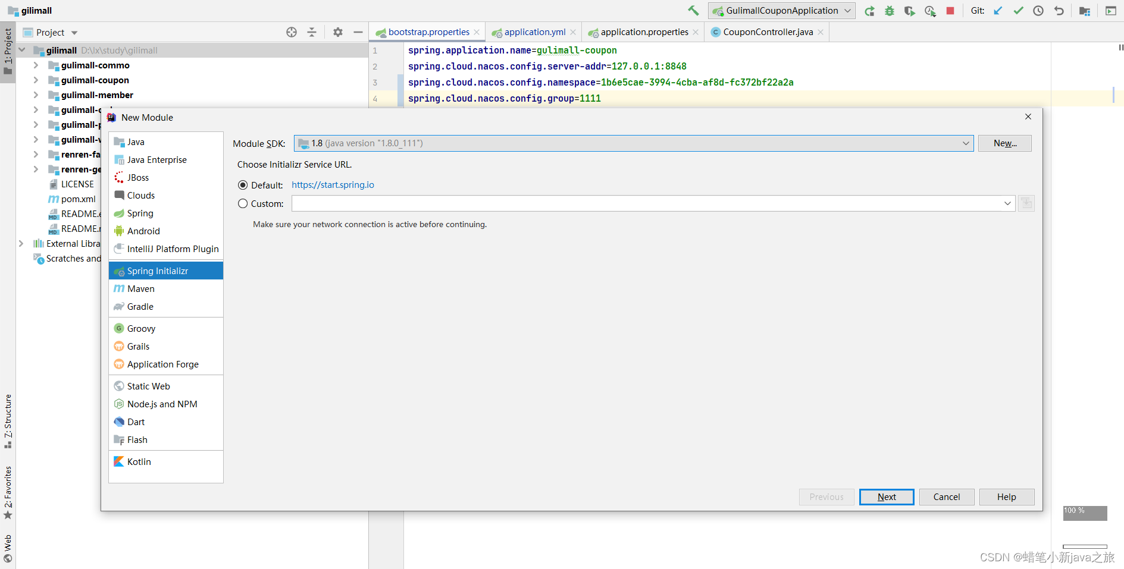Open Git history clock icon

[1038, 11]
